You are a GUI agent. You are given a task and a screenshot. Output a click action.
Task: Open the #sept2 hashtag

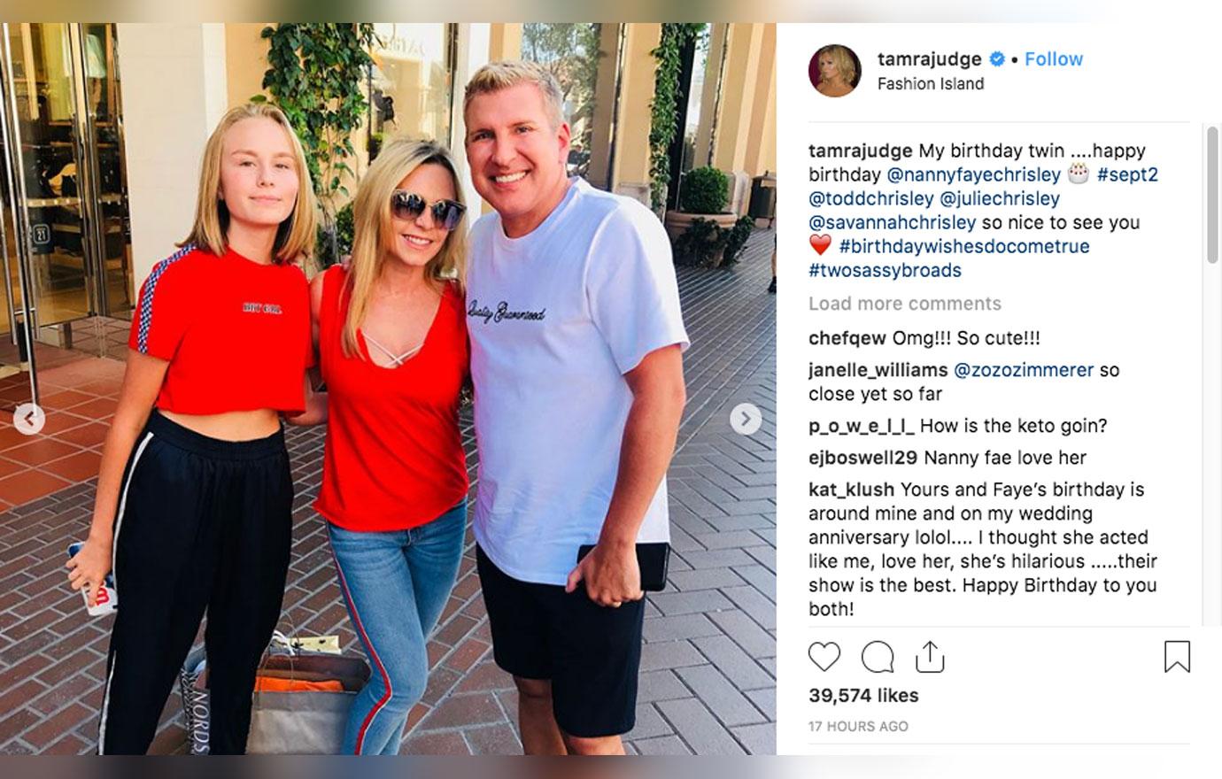tap(1127, 174)
